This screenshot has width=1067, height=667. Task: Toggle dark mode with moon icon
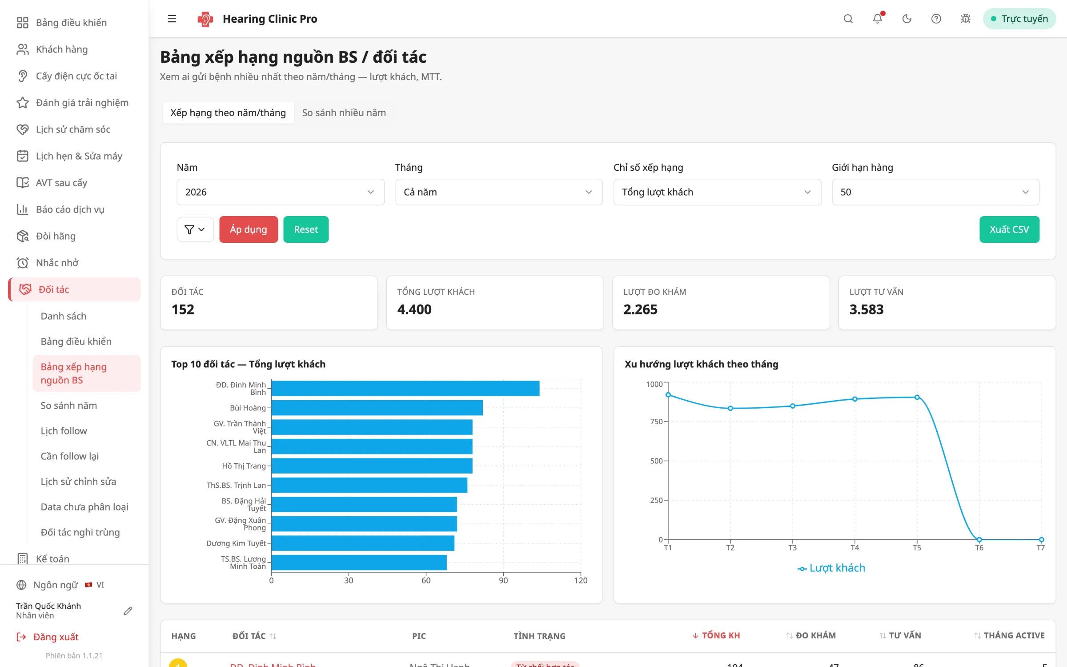click(907, 19)
